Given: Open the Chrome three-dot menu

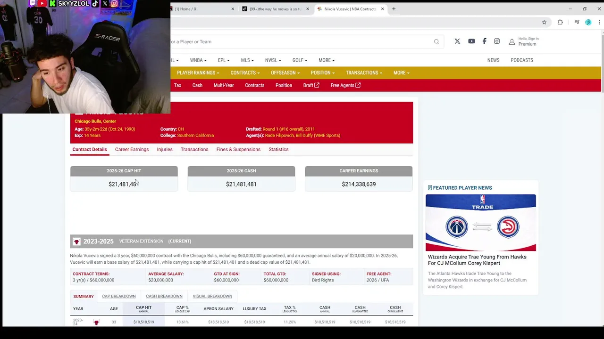Looking at the screenshot, I should (x=599, y=22).
